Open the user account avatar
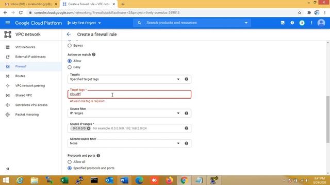330x185 pixels. click(321, 23)
